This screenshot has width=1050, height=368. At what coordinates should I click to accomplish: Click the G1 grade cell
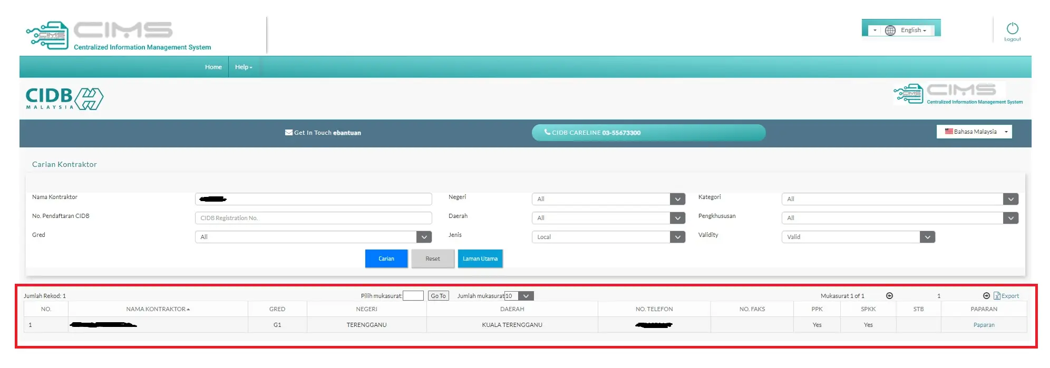pyautogui.click(x=277, y=325)
